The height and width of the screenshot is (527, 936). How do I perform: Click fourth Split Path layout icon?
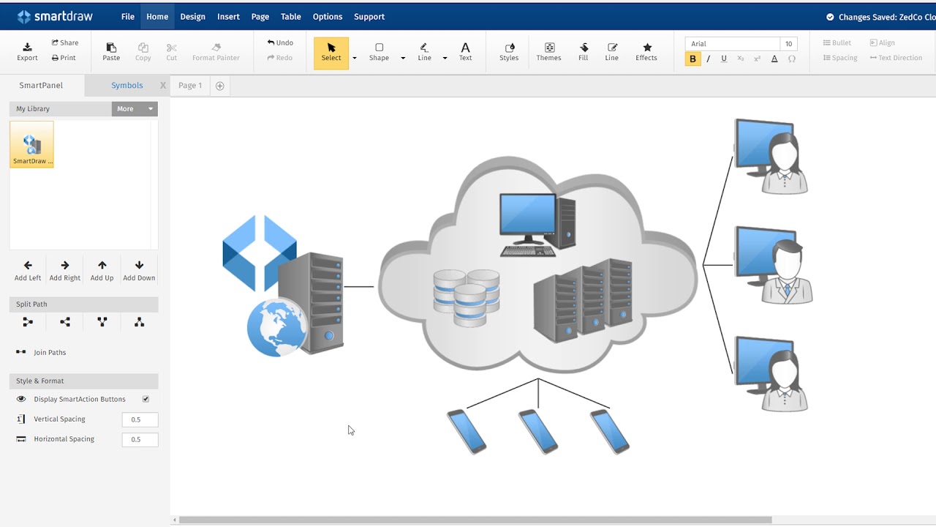pos(139,322)
